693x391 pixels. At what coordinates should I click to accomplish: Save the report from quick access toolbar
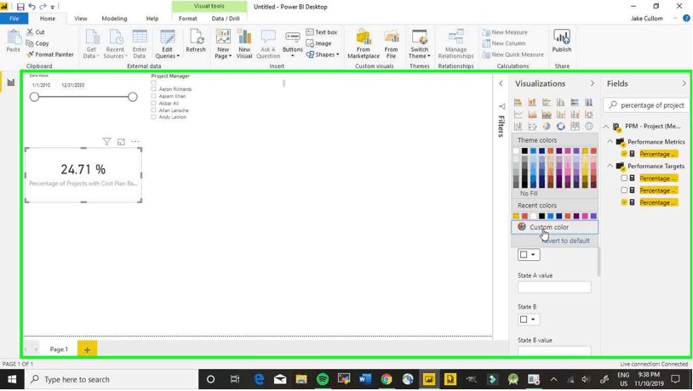click(20, 7)
